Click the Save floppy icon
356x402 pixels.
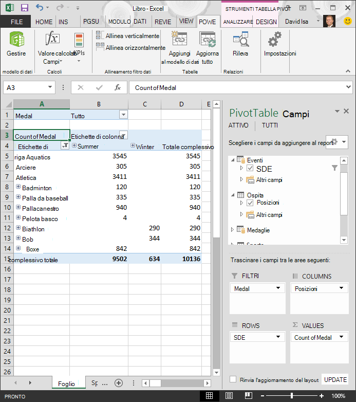pyautogui.click(x=25, y=8)
